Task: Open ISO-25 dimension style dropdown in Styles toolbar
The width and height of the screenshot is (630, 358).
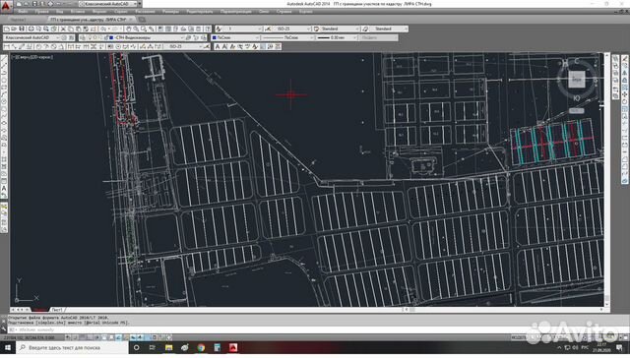Action: [292, 29]
